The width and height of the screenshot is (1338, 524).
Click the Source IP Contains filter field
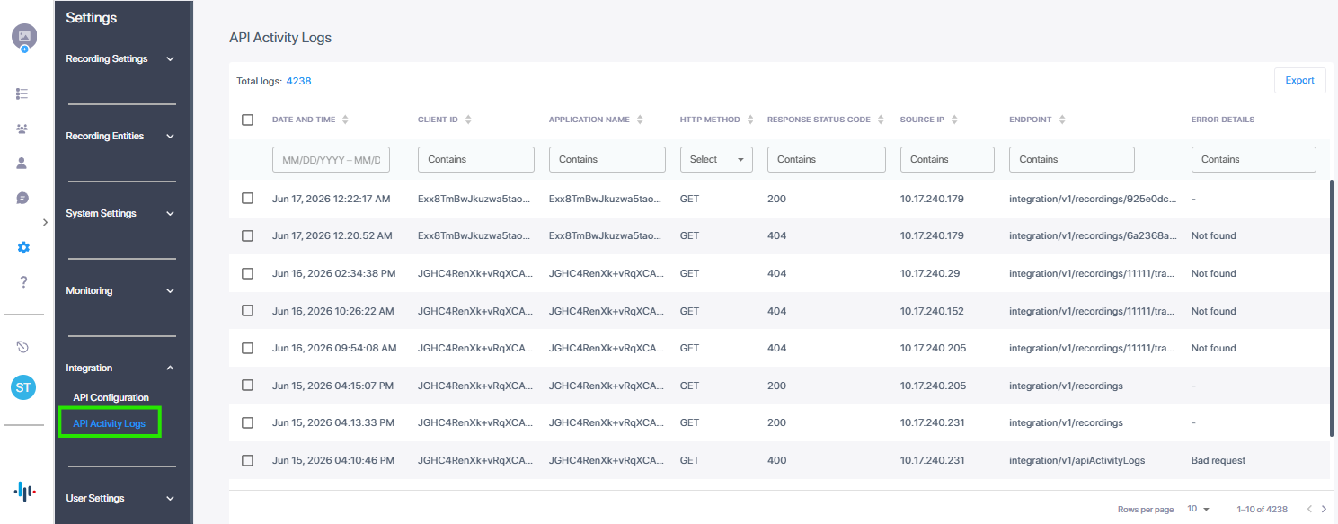tap(947, 159)
